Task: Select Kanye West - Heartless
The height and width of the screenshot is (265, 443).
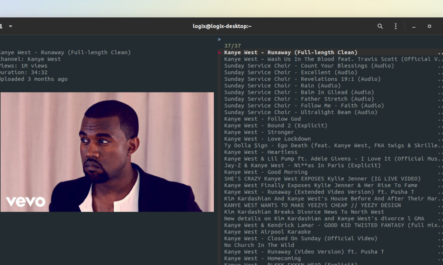Action: 261,152
